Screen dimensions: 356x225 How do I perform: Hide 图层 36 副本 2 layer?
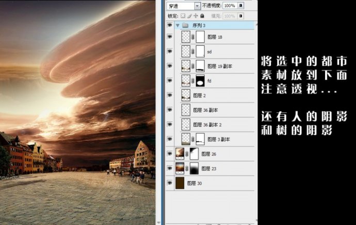[170, 125]
